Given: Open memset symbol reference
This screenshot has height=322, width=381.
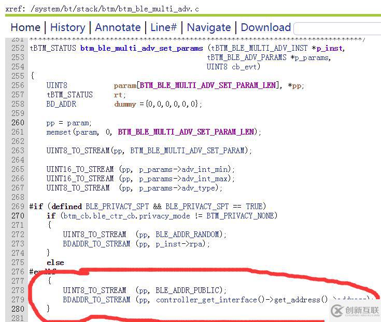Looking at the screenshot, I should [59, 132].
